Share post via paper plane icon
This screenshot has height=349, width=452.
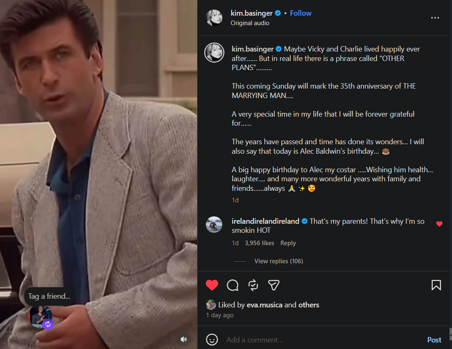pyautogui.click(x=274, y=285)
